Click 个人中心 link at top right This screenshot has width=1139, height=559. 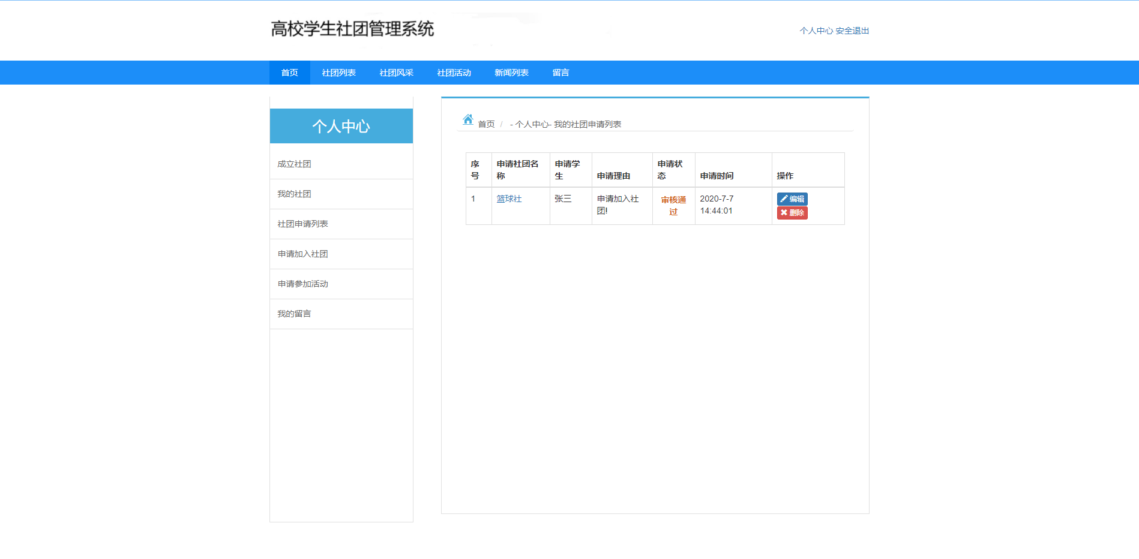816,31
